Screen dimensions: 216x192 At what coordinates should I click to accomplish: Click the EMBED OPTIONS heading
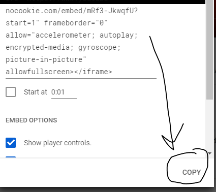(x=32, y=120)
